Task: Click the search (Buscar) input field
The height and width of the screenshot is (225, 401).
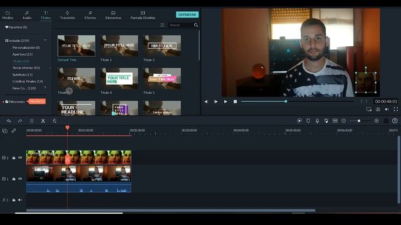Action: [180, 25]
